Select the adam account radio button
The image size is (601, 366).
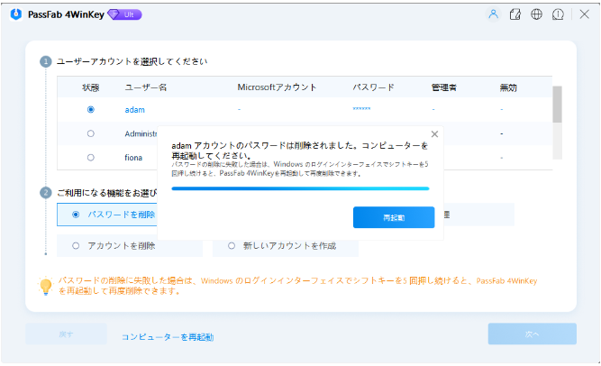click(90, 109)
